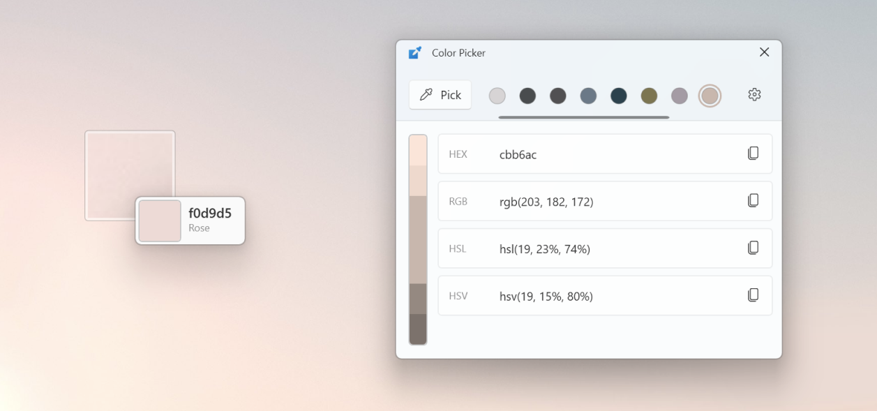Click the Color Picker app logo icon
Image resolution: width=877 pixels, height=411 pixels.
pos(416,52)
